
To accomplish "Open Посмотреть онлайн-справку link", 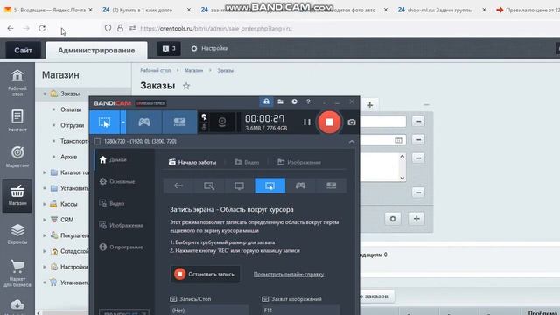I will [x=289, y=274].
